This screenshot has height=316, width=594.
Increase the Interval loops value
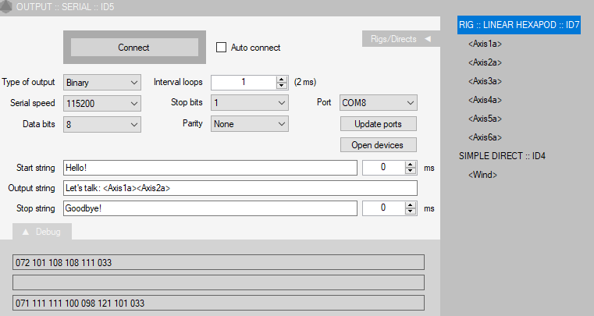[x=282, y=79]
